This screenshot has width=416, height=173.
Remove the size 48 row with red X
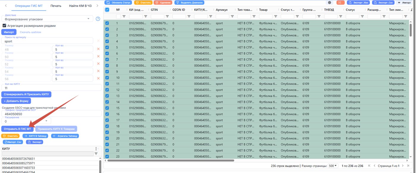coord(98,49)
